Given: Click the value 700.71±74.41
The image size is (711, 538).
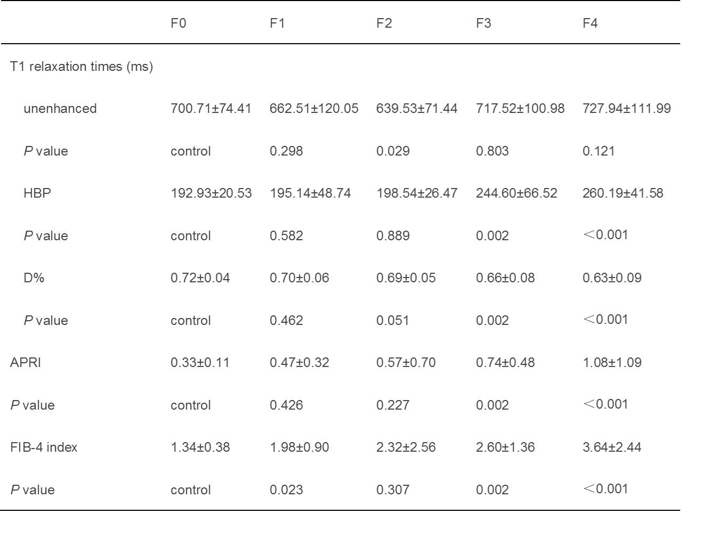Looking at the screenshot, I should [211, 109].
